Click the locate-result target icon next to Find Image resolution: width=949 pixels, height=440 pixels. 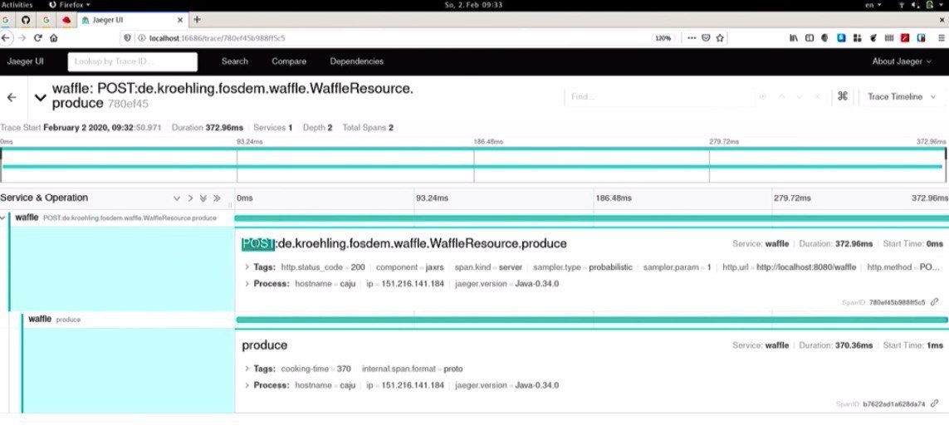click(x=762, y=97)
